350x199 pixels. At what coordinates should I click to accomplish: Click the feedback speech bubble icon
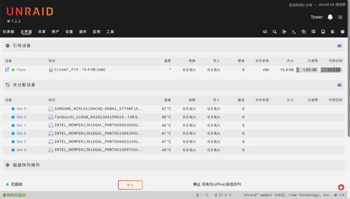point(313,32)
